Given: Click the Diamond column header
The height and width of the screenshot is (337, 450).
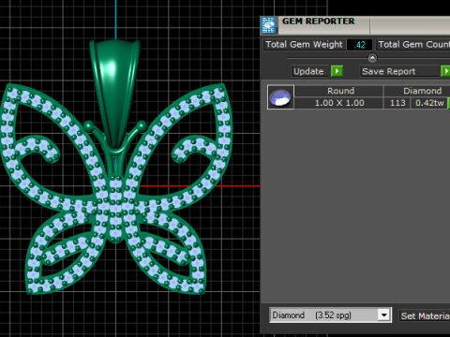Looking at the screenshot, I should coord(417,91).
